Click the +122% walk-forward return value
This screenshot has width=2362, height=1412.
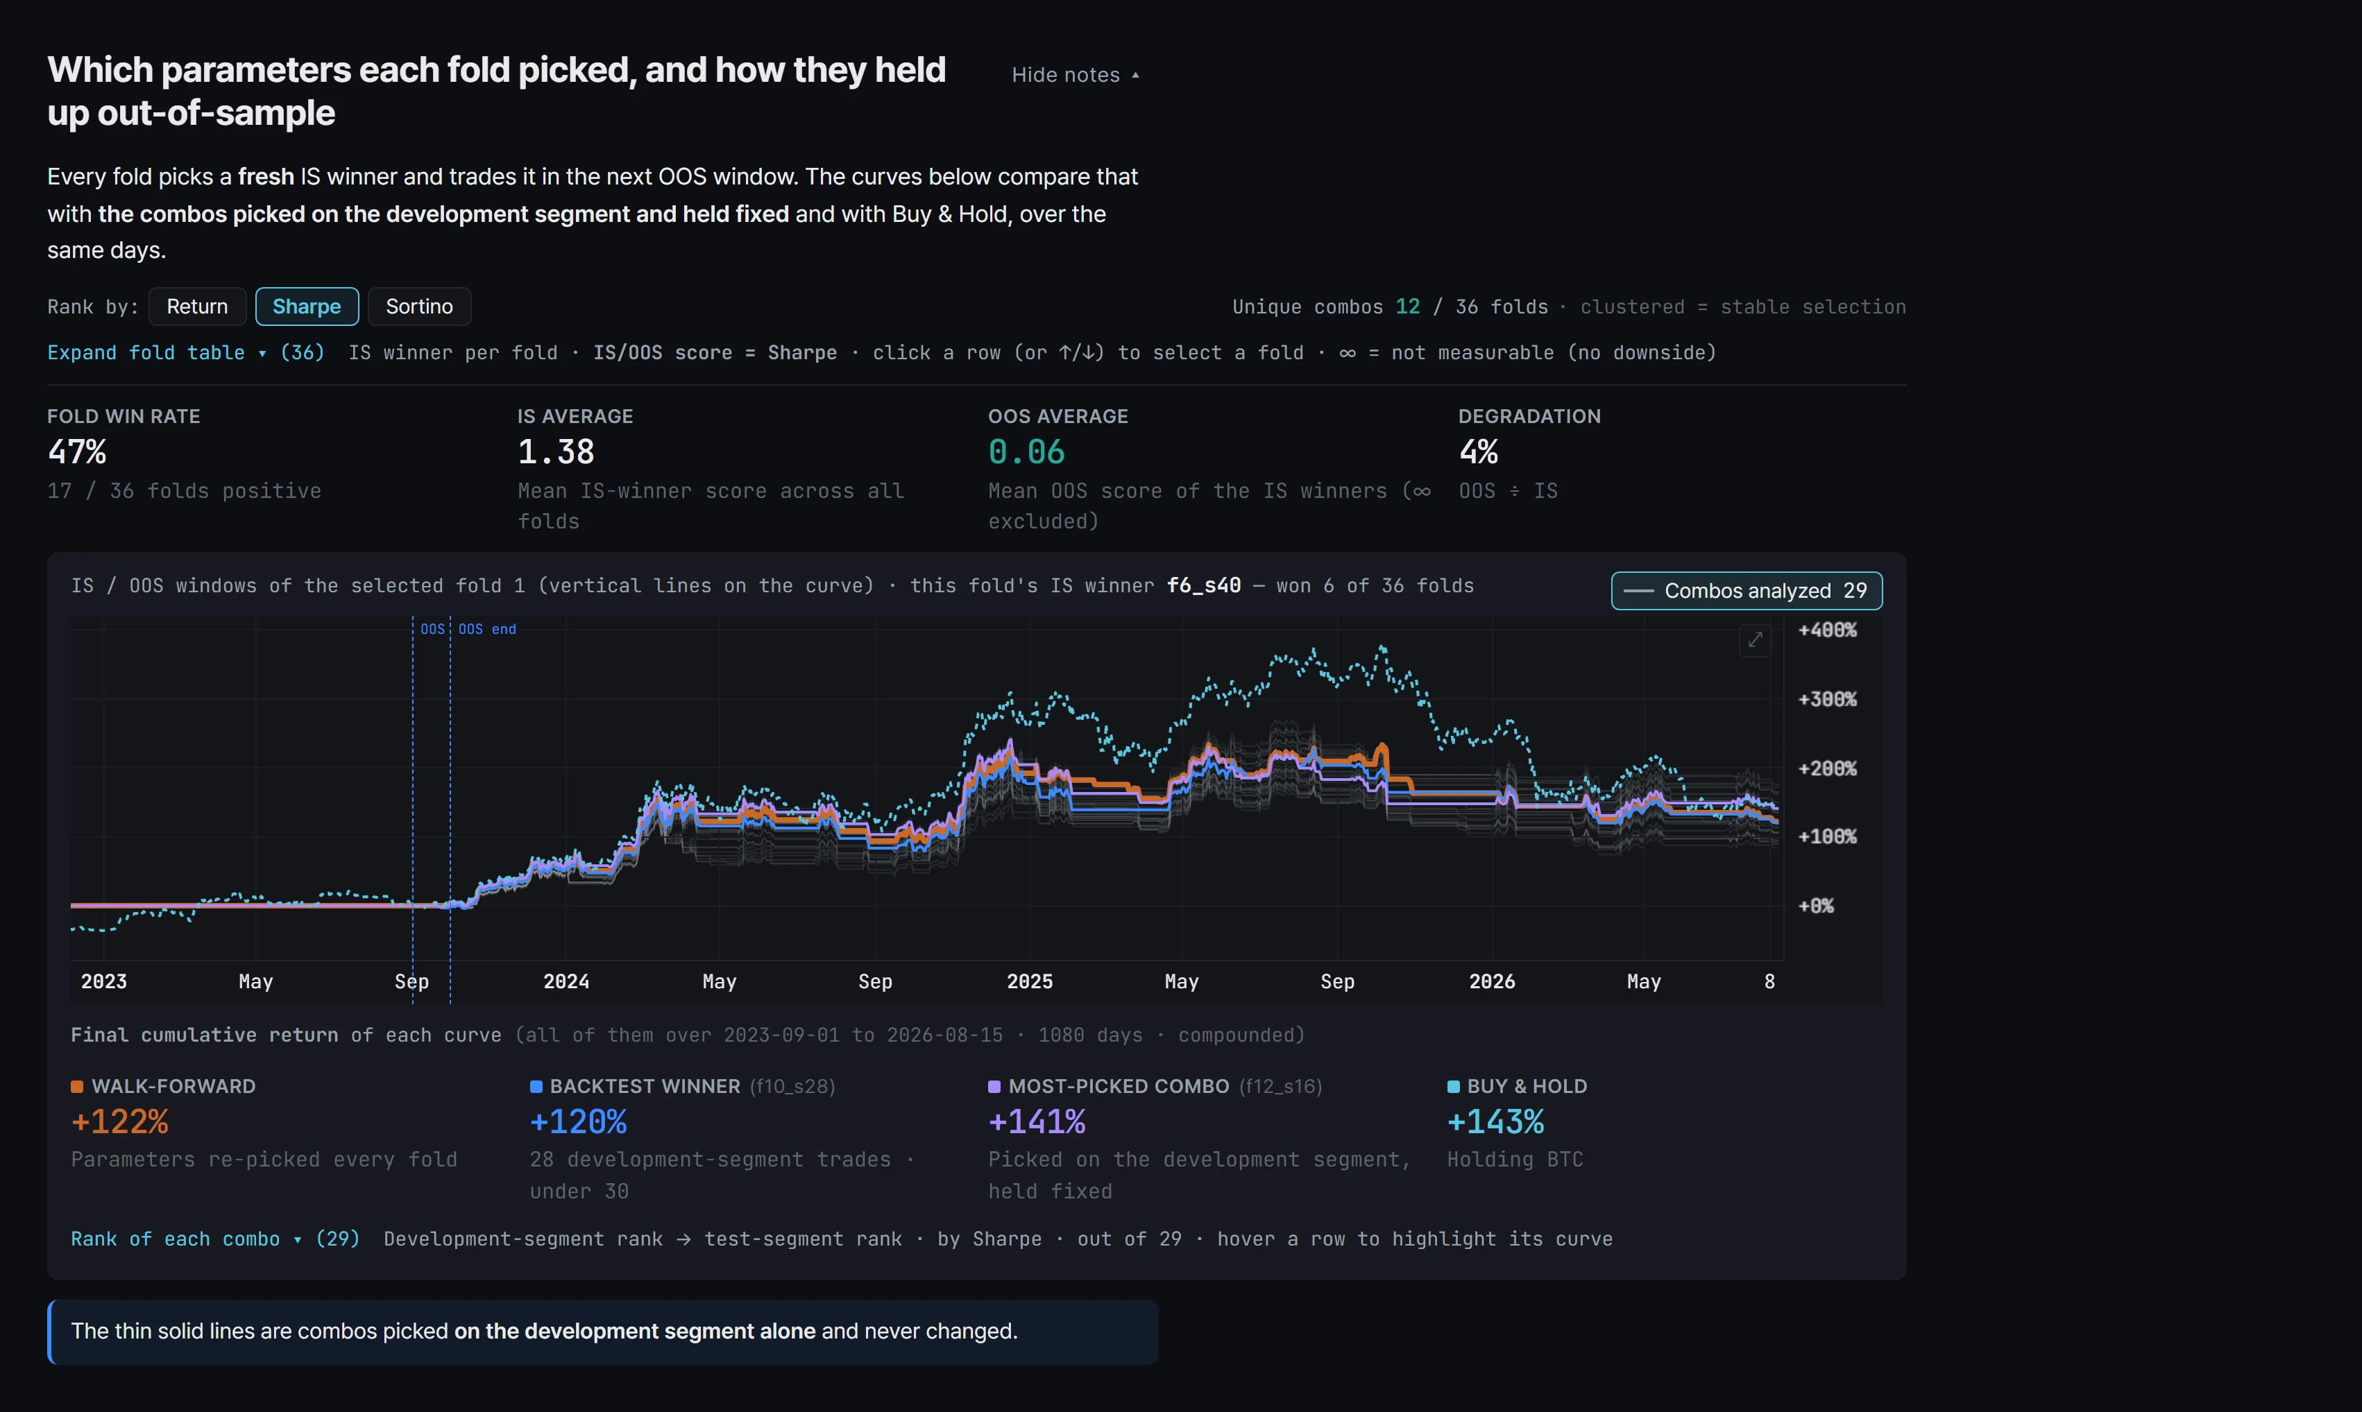click(120, 1122)
